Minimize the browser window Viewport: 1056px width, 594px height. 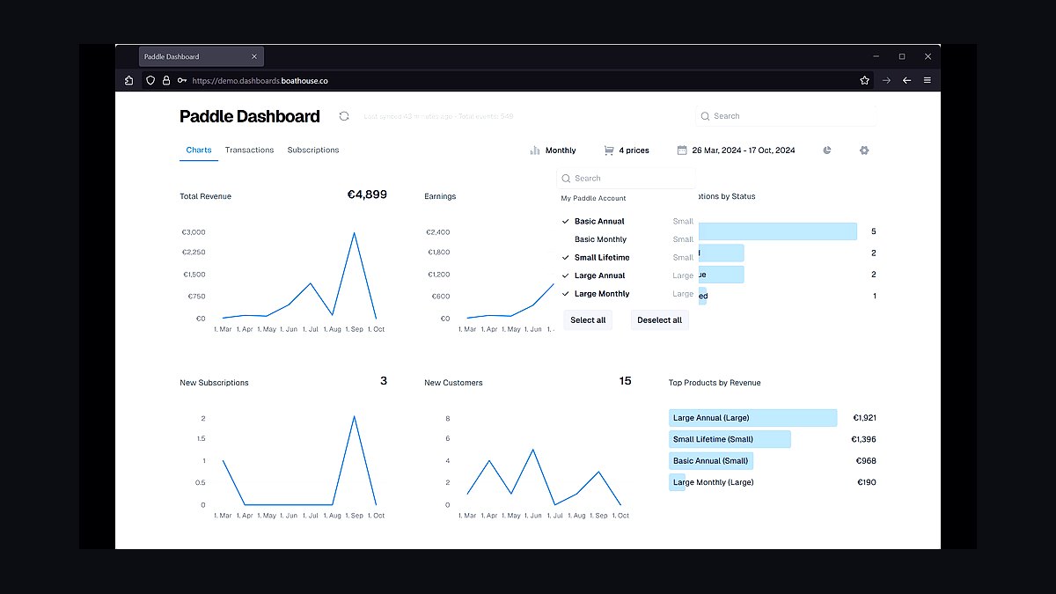click(x=876, y=56)
